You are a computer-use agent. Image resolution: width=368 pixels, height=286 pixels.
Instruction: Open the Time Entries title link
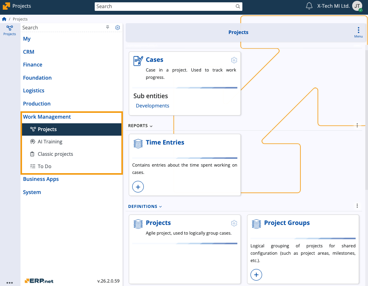point(165,143)
